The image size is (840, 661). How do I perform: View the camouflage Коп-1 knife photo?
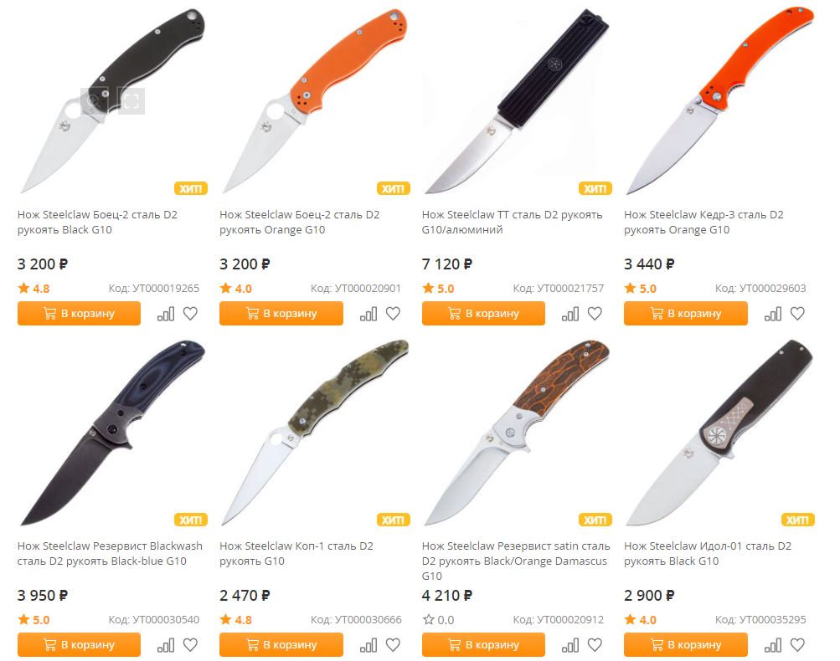(314, 432)
